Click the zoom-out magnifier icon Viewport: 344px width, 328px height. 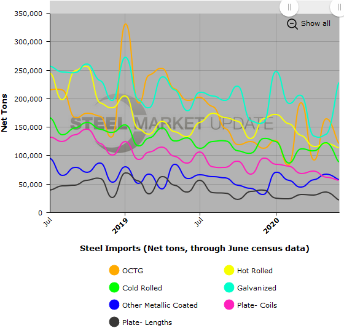[x=292, y=24]
